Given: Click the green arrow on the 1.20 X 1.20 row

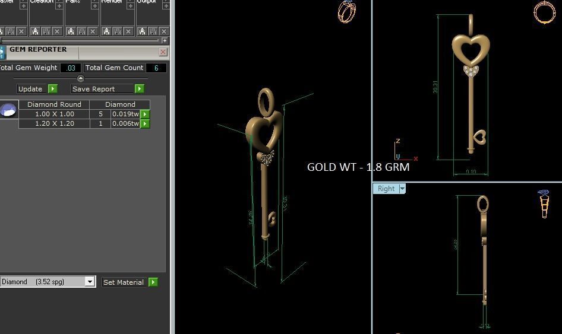Looking at the screenshot, I should tap(145, 123).
